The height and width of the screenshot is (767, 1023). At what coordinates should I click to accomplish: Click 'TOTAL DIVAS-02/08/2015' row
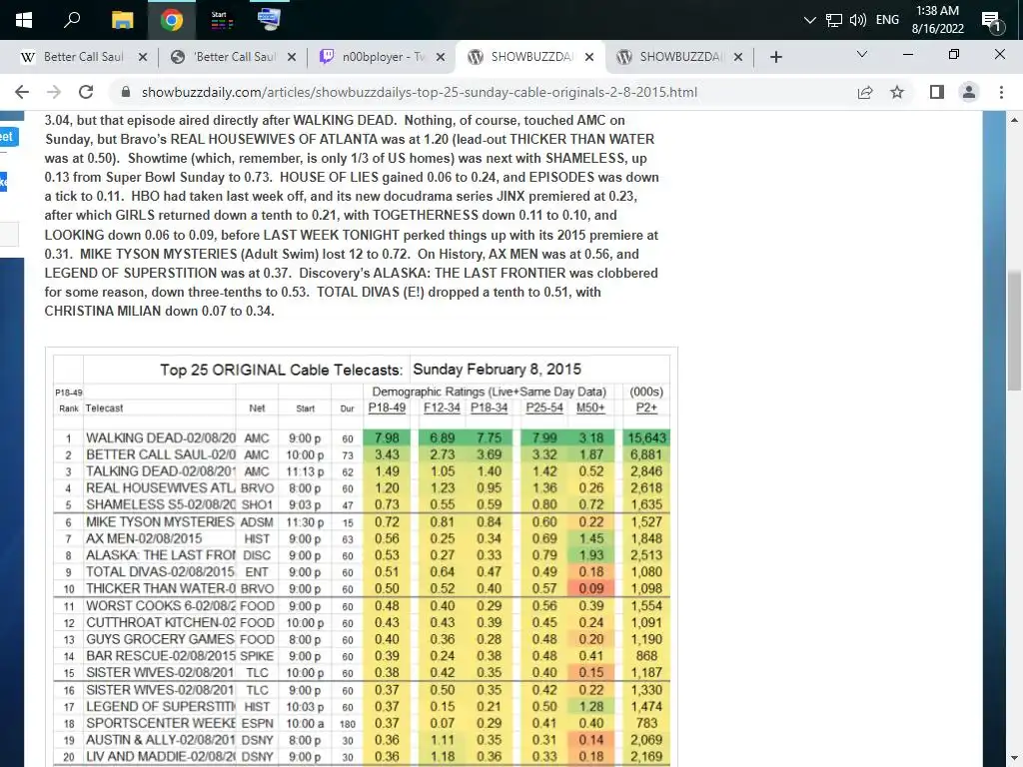click(x=362, y=572)
